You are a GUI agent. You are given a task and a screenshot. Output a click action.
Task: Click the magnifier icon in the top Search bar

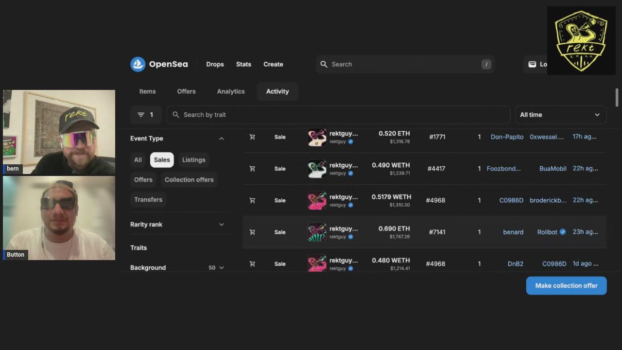point(324,64)
